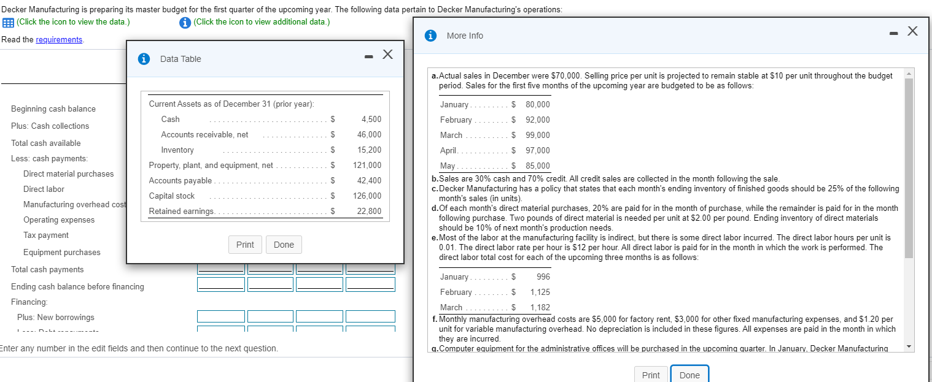Viewport: 932px width, 382px height.
Task: Select the Total cash available label
Action: [45, 143]
